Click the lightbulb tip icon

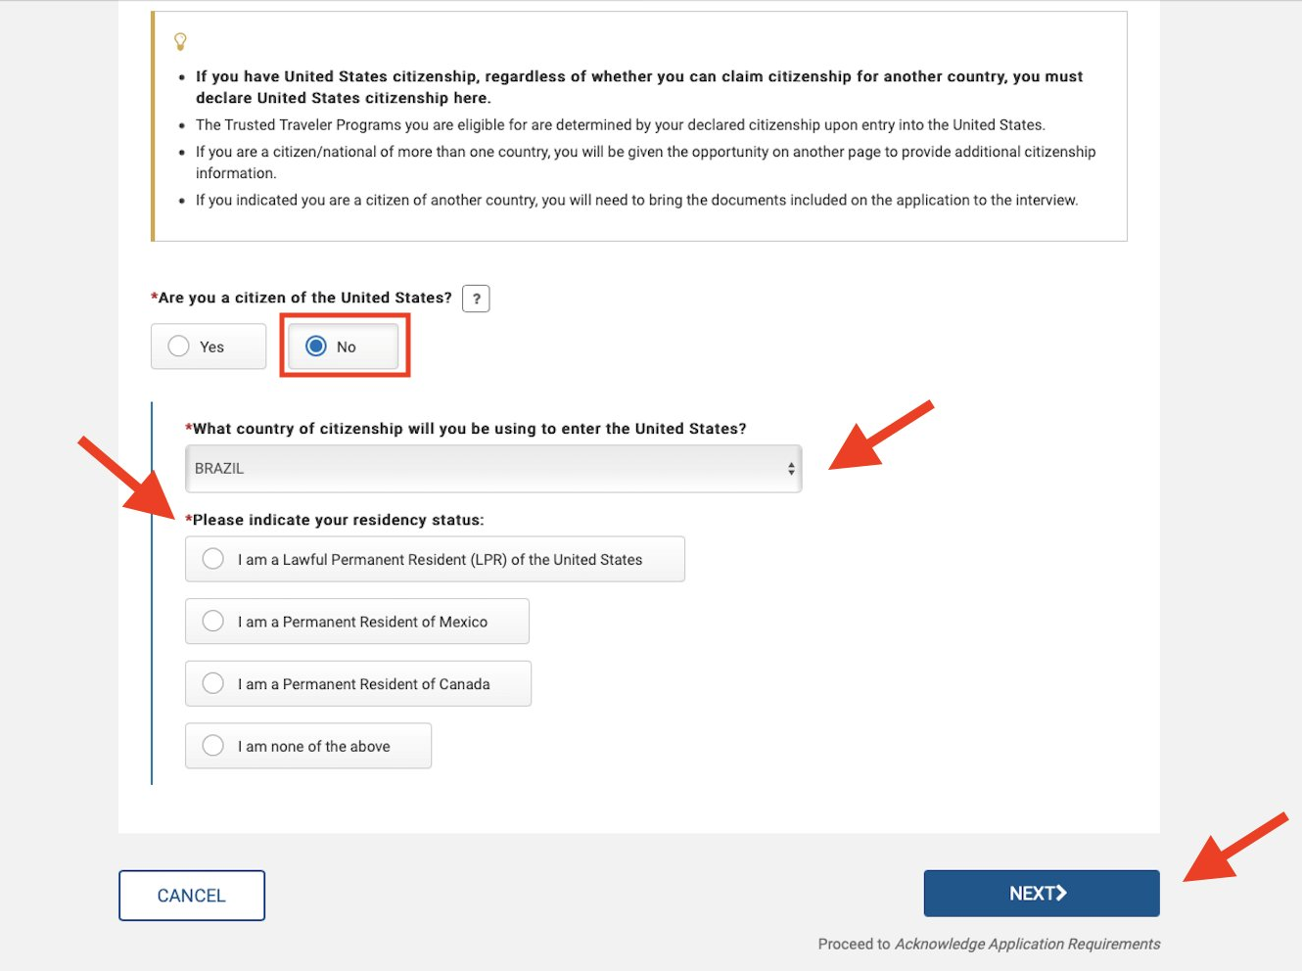tap(180, 41)
